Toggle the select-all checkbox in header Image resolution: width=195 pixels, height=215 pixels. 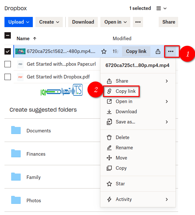pos(8,35)
